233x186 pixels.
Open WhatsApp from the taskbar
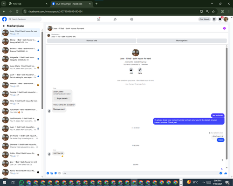coord(21,182)
